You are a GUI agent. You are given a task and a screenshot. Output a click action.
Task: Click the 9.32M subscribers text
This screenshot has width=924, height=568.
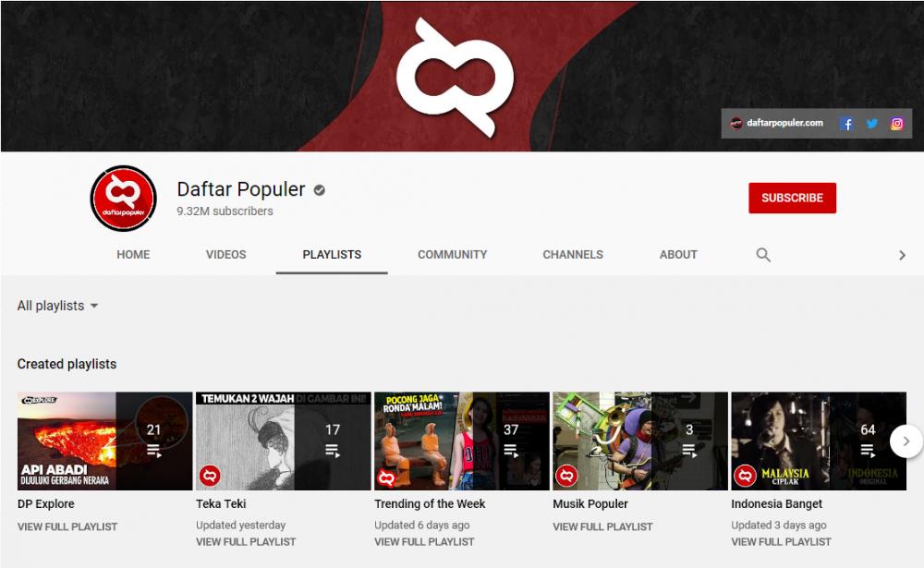[x=225, y=211]
